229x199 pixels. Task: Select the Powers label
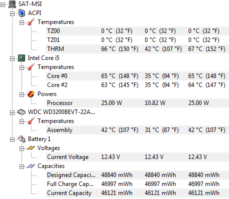[47, 94]
